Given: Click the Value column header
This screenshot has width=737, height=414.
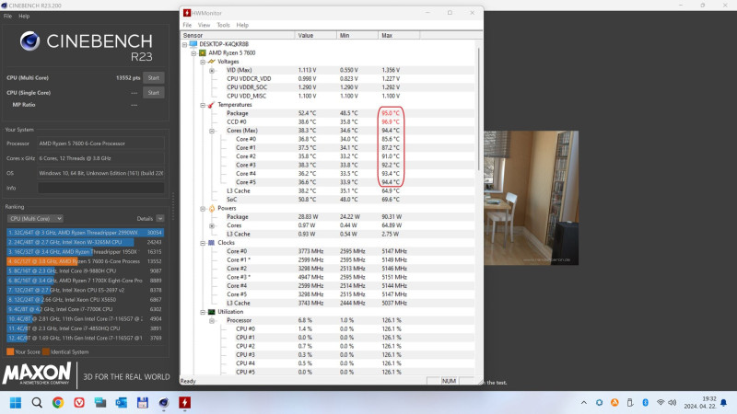Looking at the screenshot, I should pyautogui.click(x=316, y=35).
